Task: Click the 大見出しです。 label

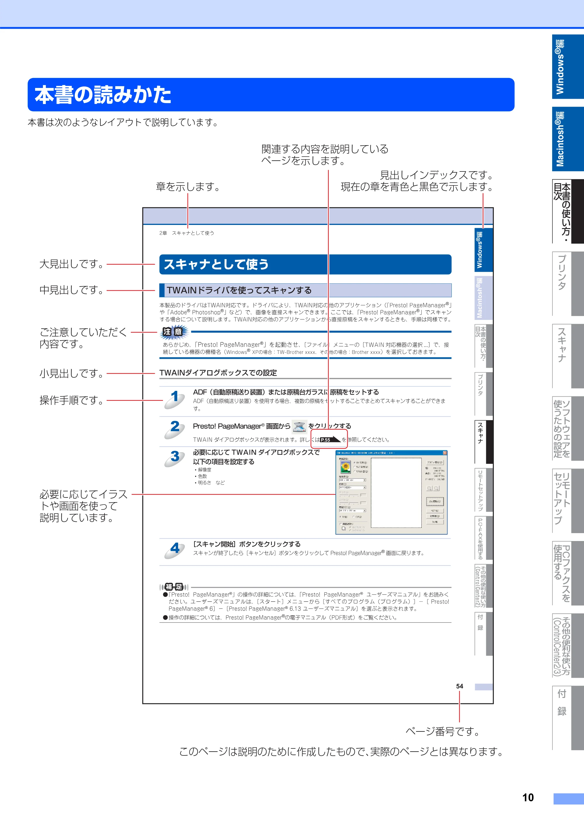Action: (x=71, y=264)
